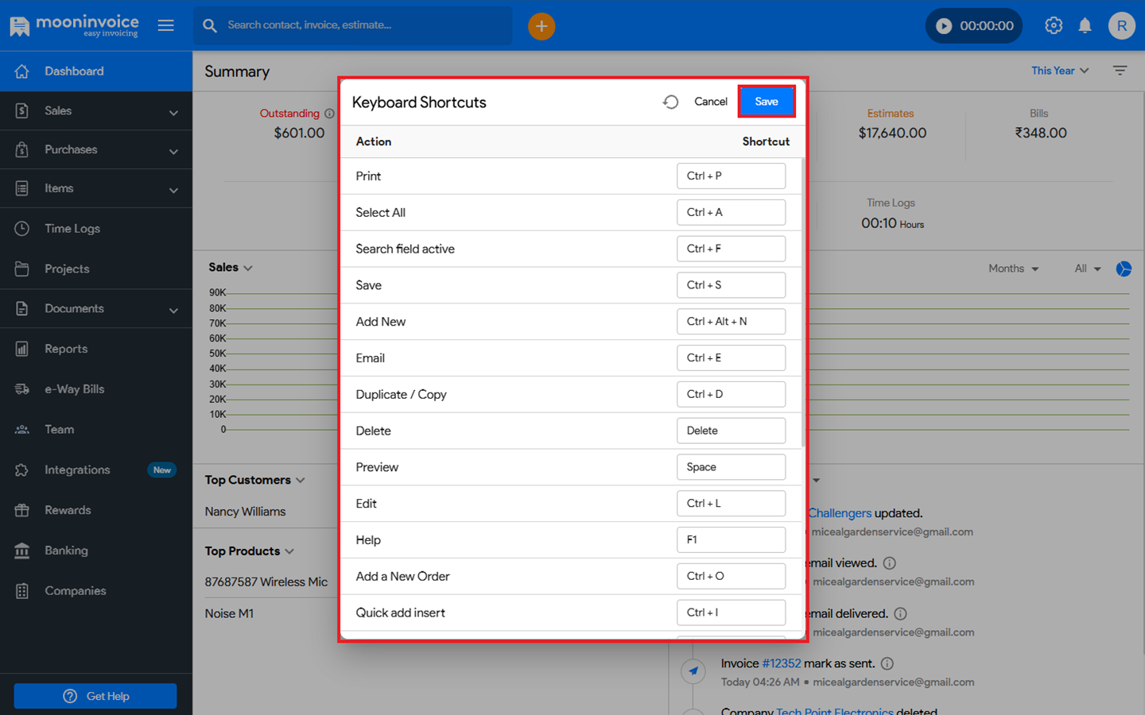The height and width of the screenshot is (715, 1145).
Task: Toggle the hamburger sidebar menu
Action: [165, 25]
